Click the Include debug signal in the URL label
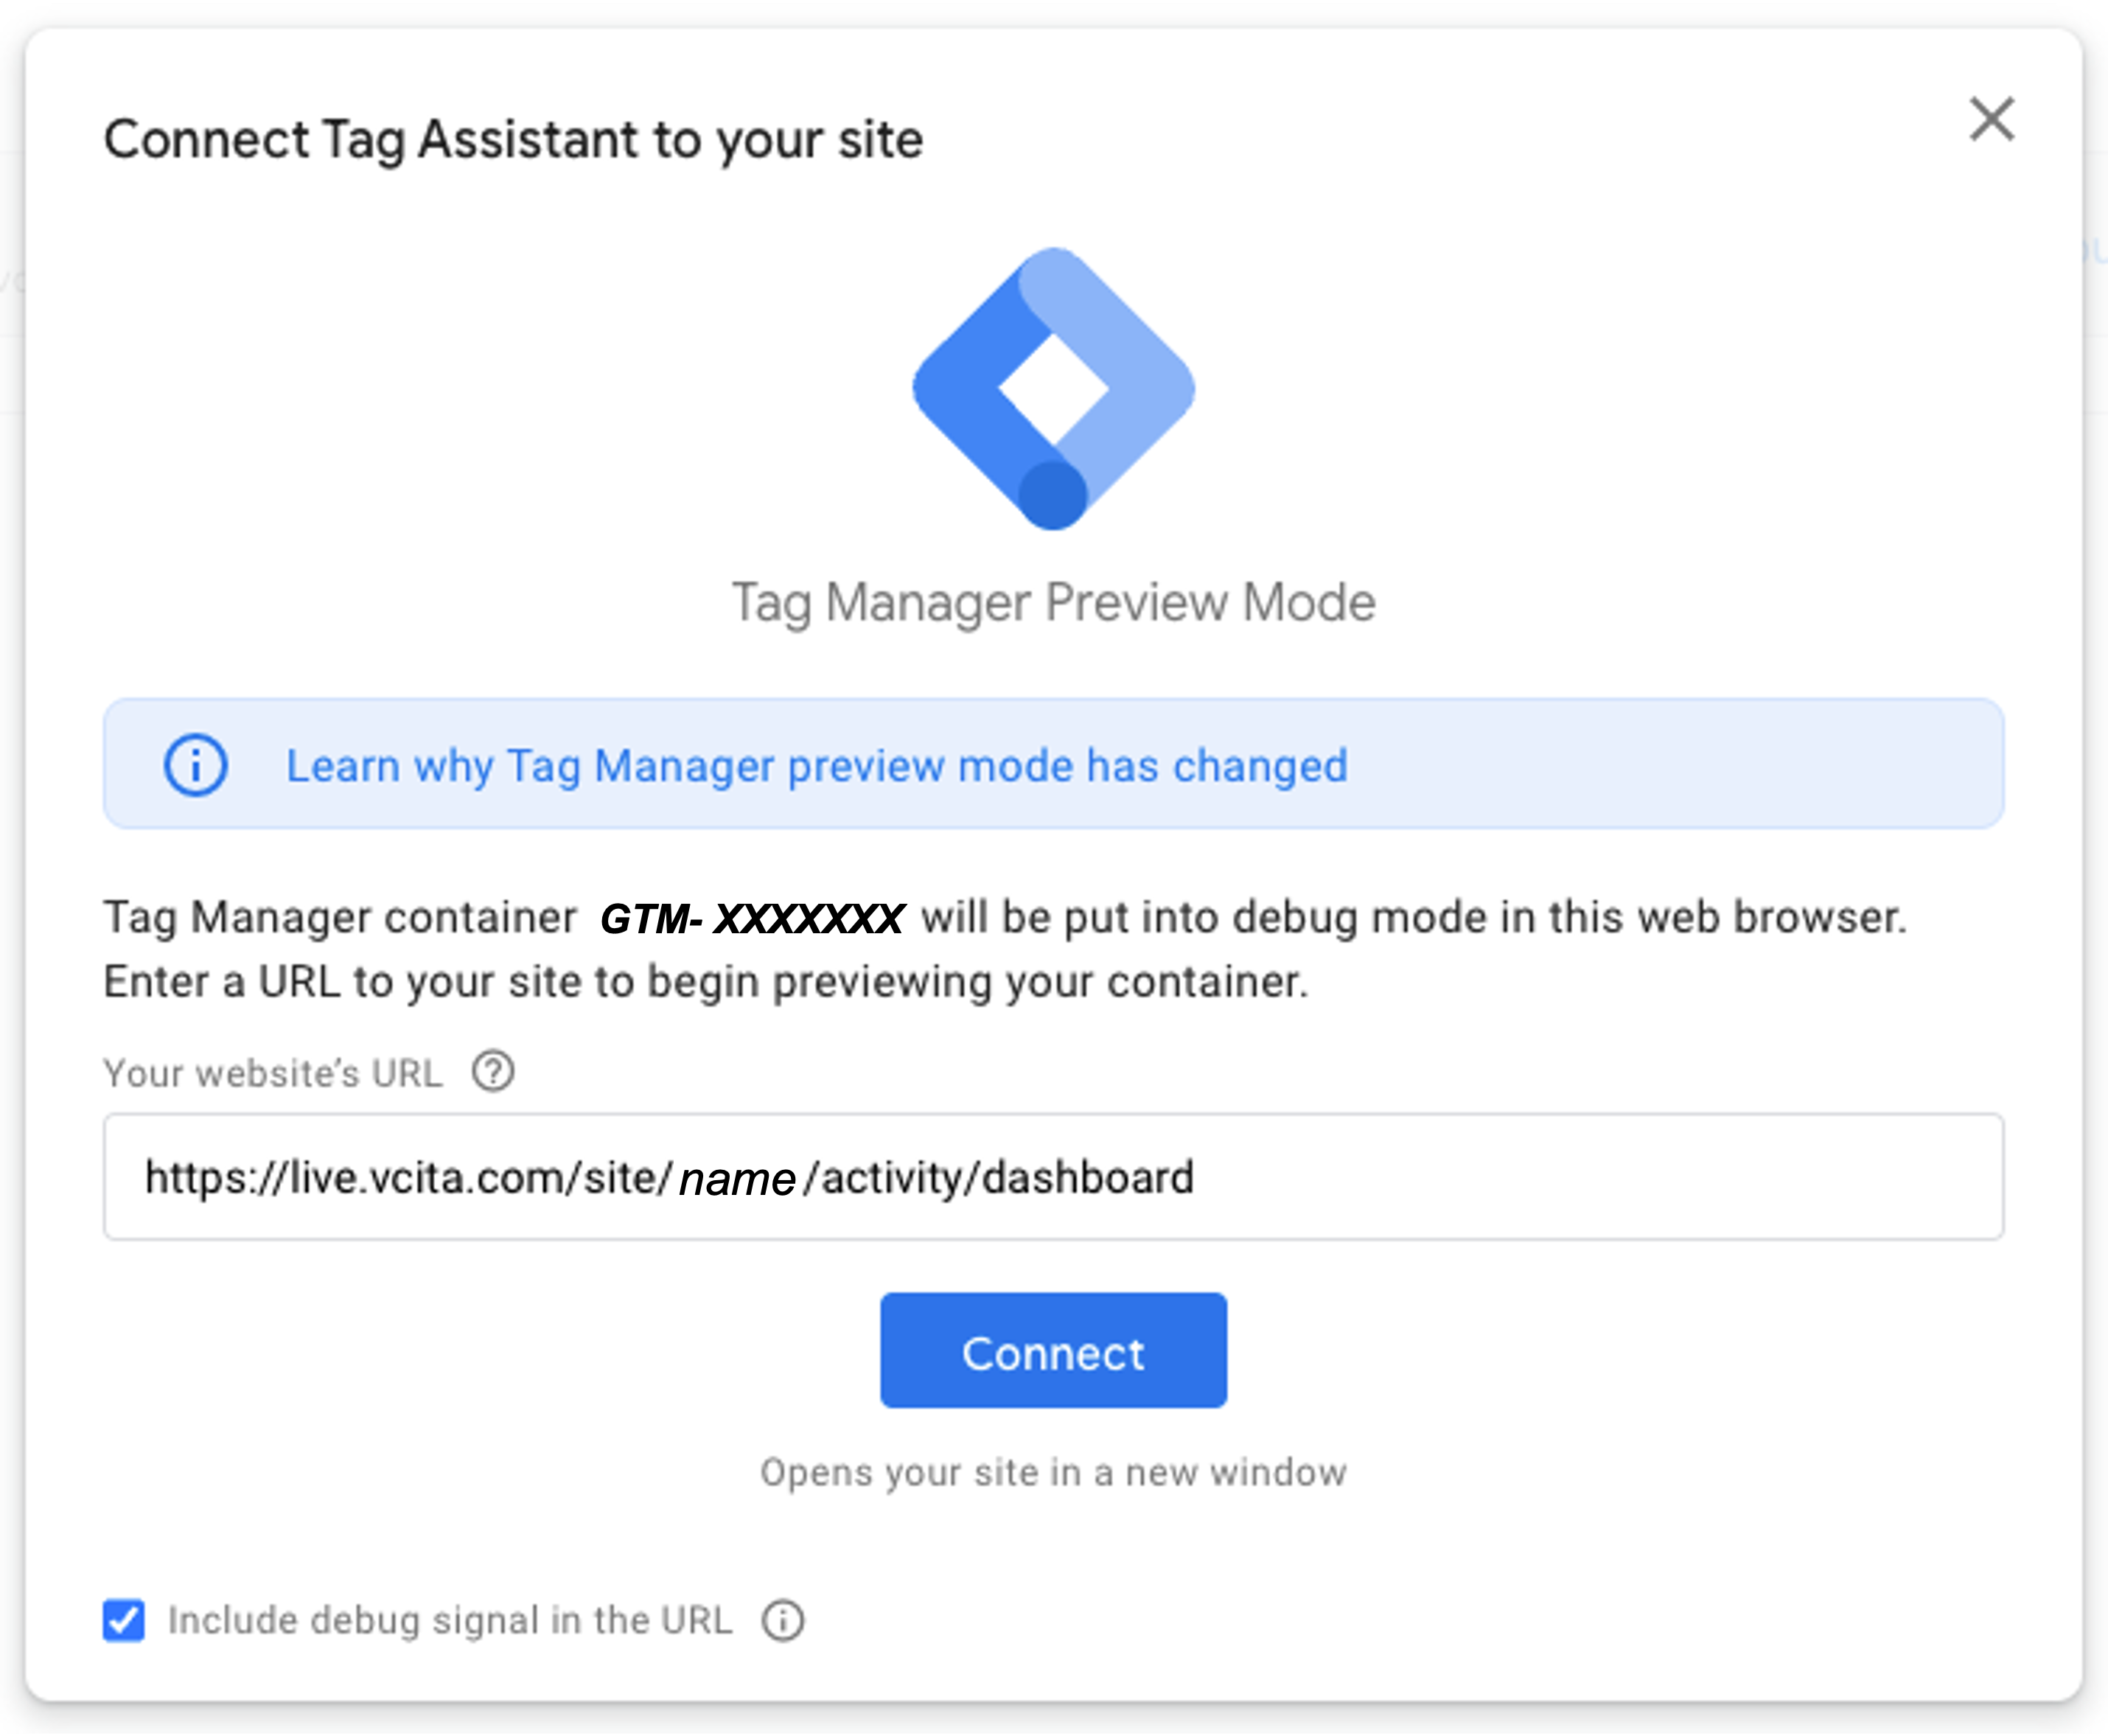The image size is (2108, 1736). 450,1620
